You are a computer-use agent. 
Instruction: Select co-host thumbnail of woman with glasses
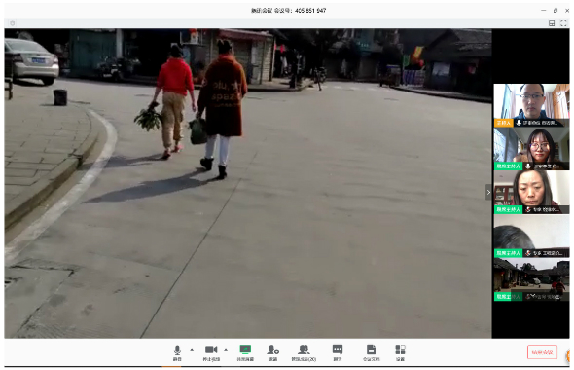[531, 149]
